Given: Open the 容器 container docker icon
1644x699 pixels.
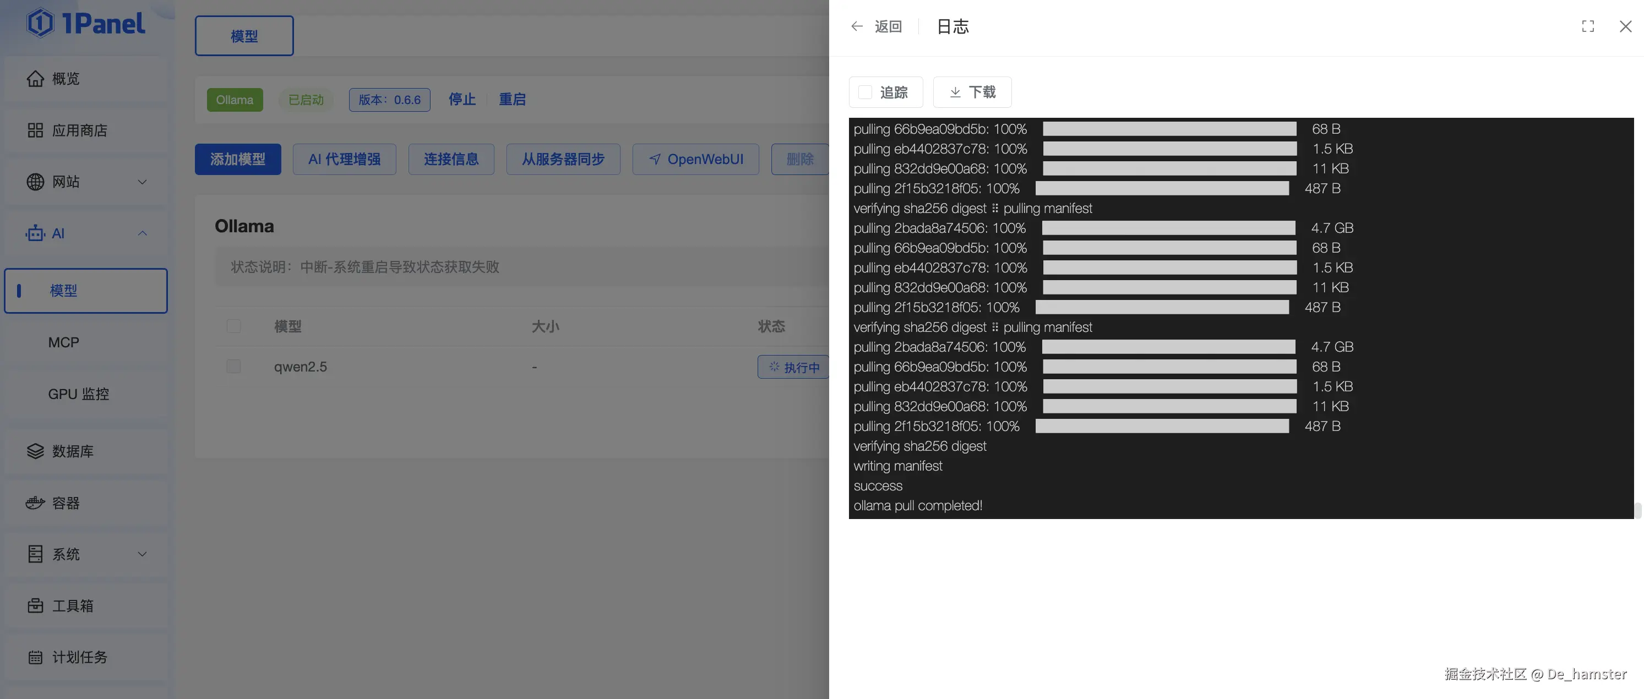Looking at the screenshot, I should (35, 503).
